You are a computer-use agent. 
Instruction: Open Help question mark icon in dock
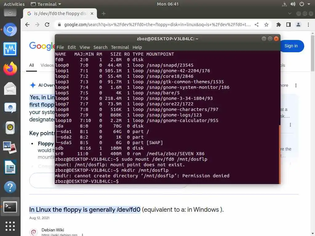pyautogui.click(x=10, y=187)
